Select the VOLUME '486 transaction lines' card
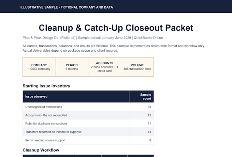 point(137,67)
